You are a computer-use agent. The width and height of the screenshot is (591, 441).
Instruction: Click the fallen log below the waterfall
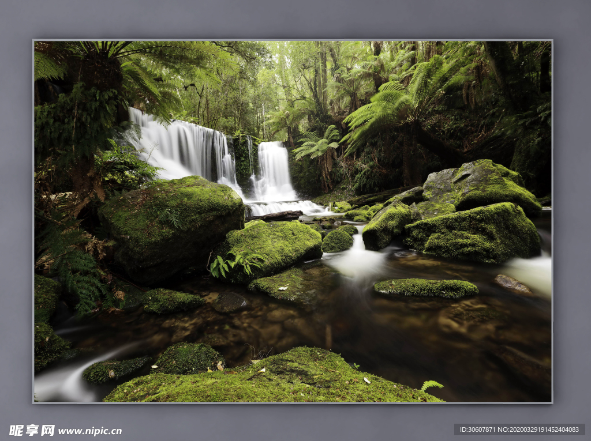click(x=275, y=216)
